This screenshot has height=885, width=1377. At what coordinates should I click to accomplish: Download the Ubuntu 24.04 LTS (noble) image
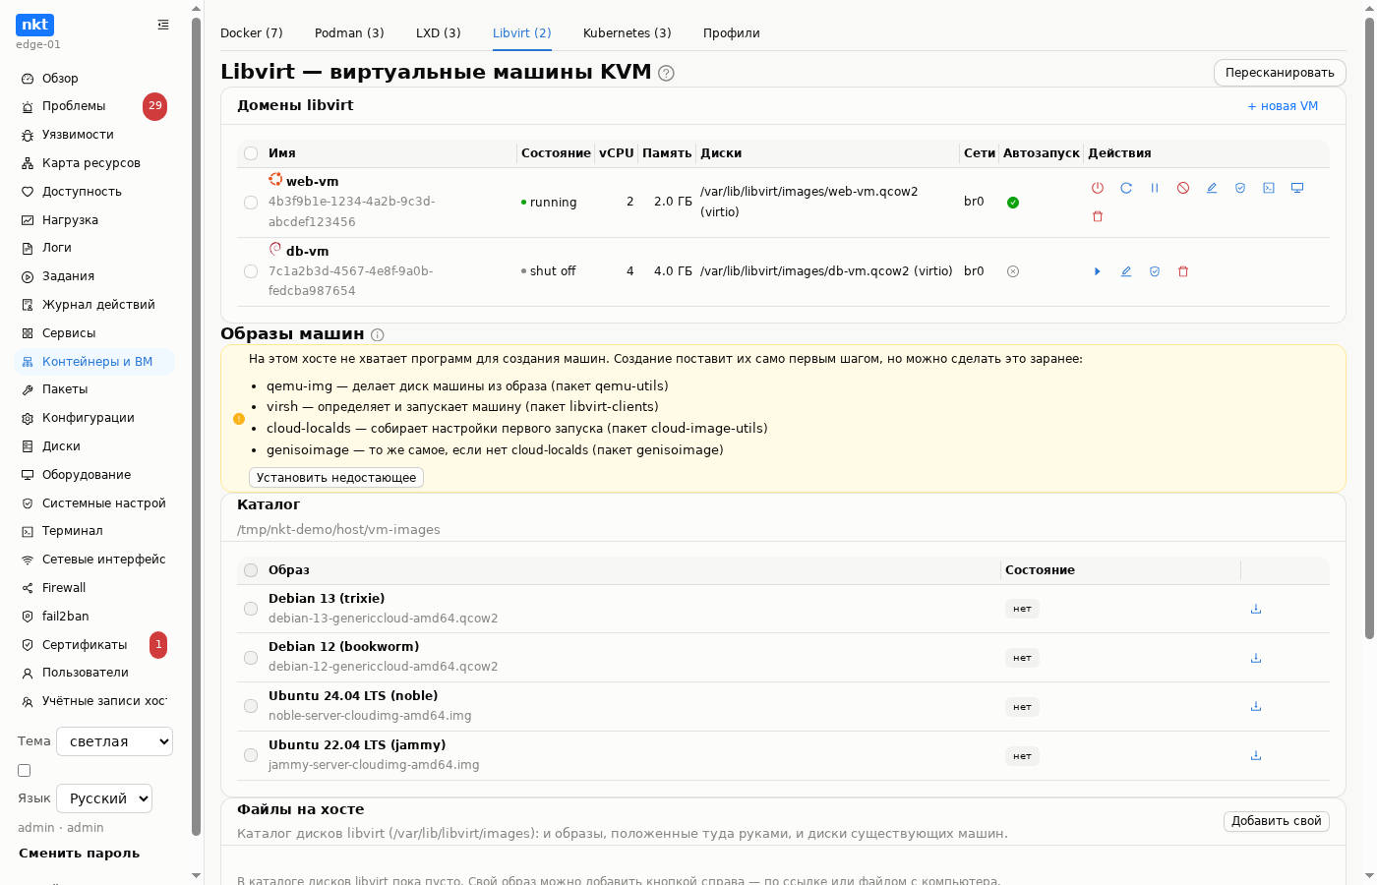coord(1256,706)
